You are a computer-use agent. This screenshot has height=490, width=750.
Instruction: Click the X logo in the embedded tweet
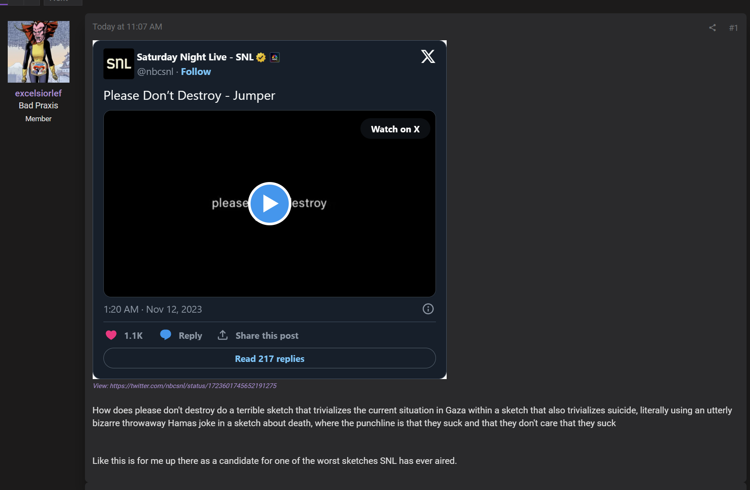428,57
